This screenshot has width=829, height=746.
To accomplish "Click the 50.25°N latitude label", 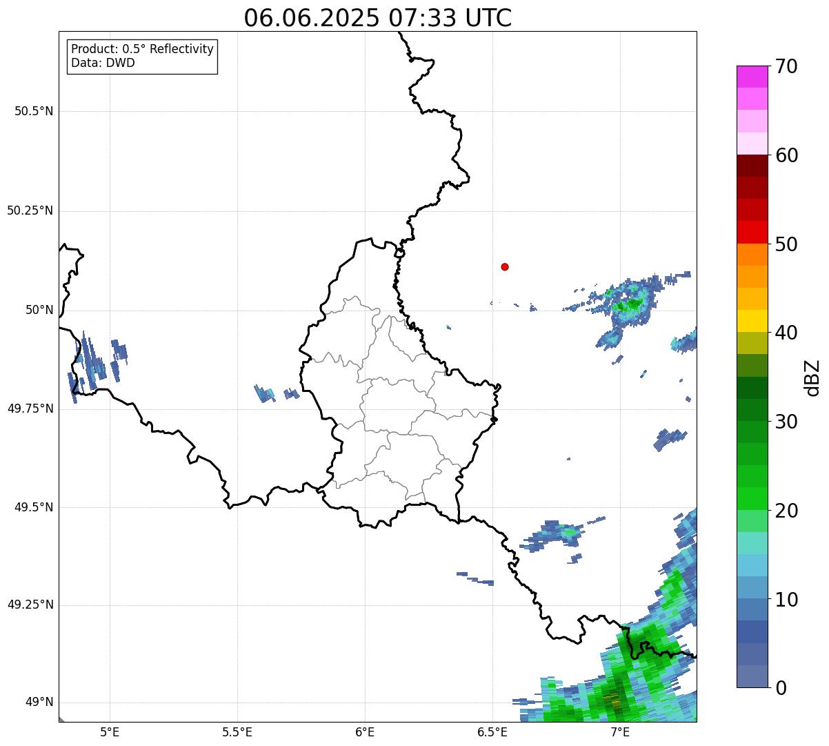I will [30, 210].
